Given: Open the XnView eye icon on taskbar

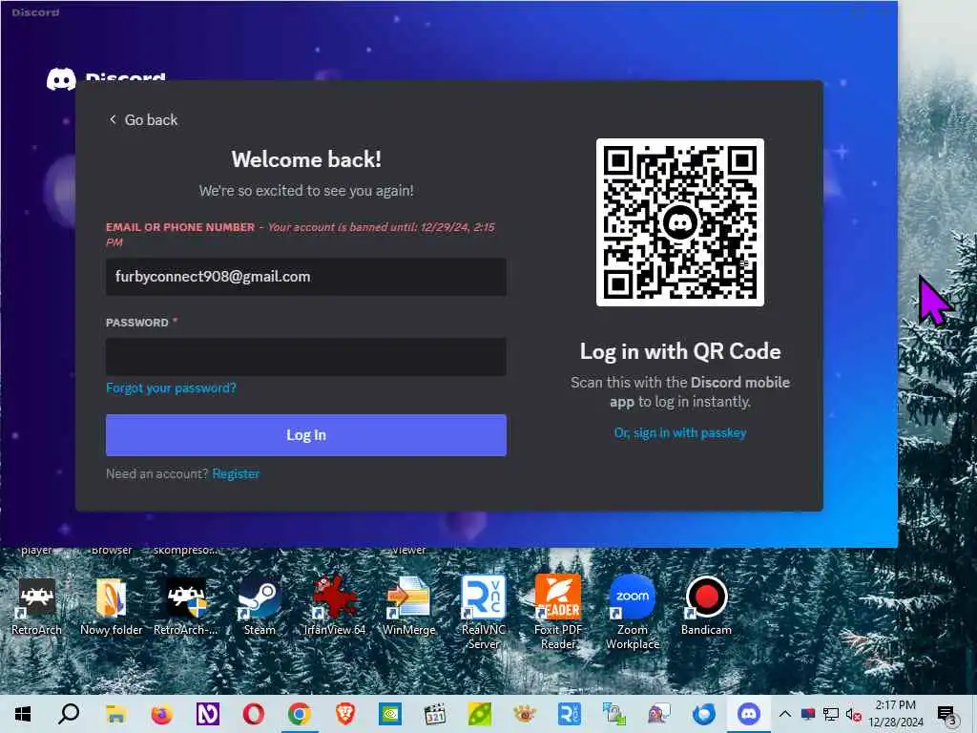Looking at the screenshot, I should pos(525,714).
